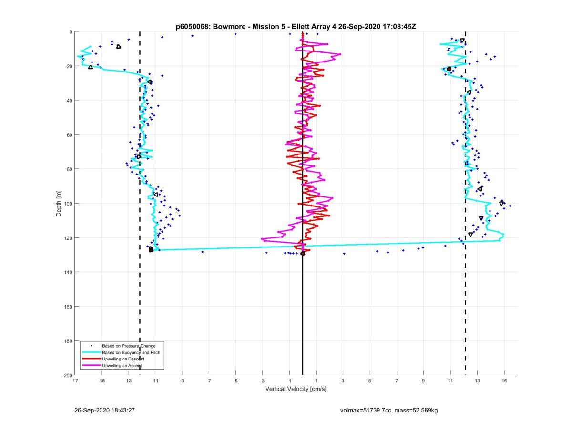
Task: Click depth-axis tick label '80'
Action: pyautogui.click(x=69, y=169)
